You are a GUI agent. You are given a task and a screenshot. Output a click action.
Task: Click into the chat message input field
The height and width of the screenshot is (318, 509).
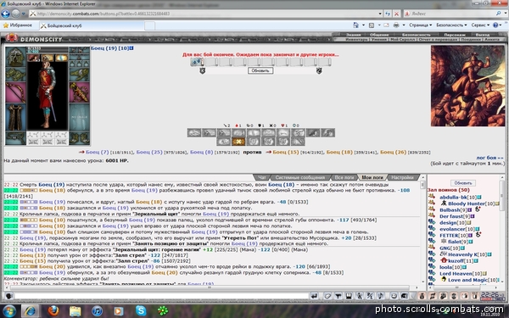(x=161, y=296)
